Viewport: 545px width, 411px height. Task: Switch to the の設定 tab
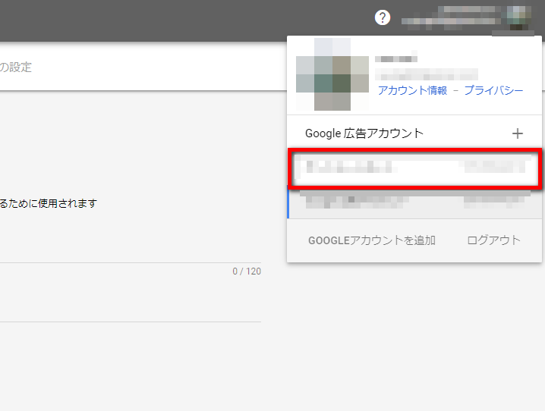(x=16, y=67)
